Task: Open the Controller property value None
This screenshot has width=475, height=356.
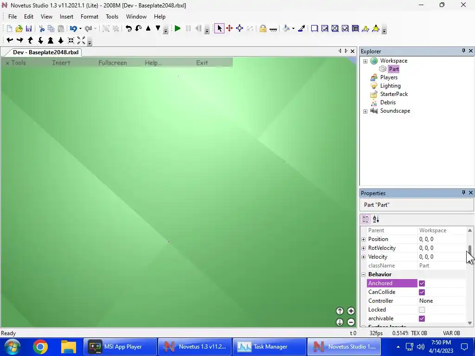Action: point(442,301)
